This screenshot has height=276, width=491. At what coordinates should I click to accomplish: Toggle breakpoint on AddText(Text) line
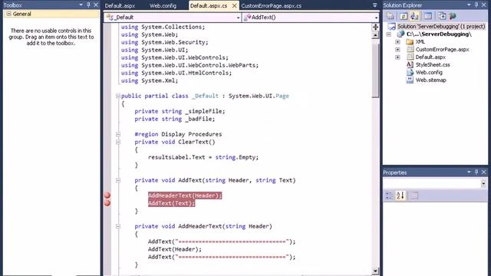point(107,203)
